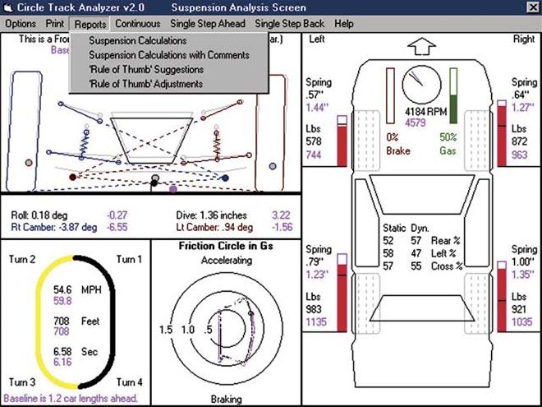Click the right front tire load bar
542x407 pixels.
tap(502, 133)
